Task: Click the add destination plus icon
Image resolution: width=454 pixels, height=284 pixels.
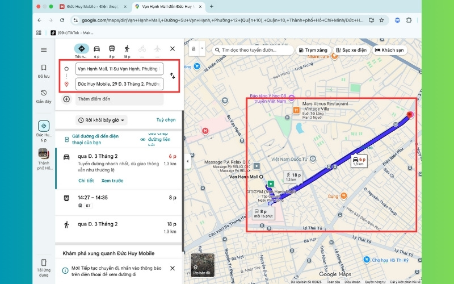Action: coord(66,99)
